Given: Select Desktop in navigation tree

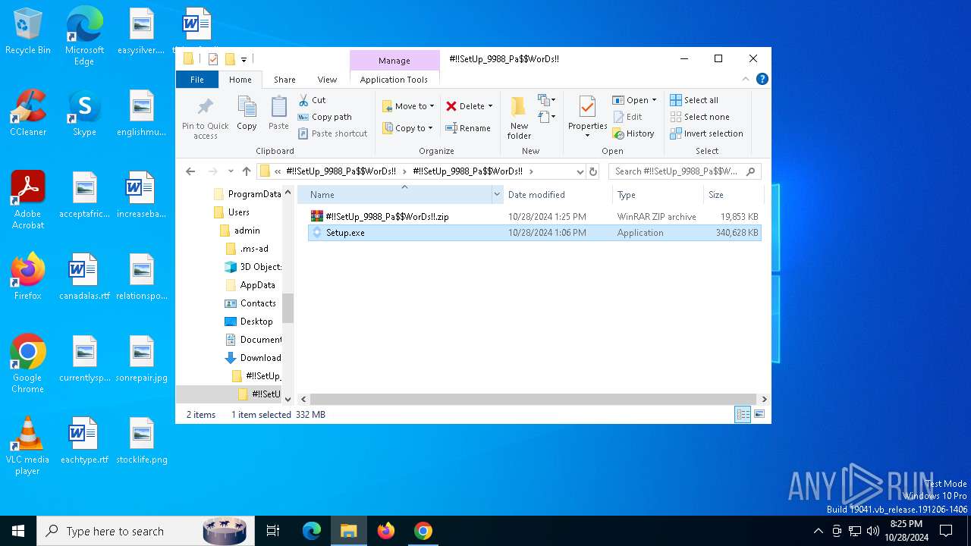Looking at the screenshot, I should coord(256,322).
